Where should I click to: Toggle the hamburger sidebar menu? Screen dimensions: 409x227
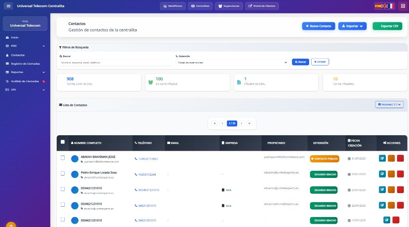pyautogui.click(x=8, y=6)
